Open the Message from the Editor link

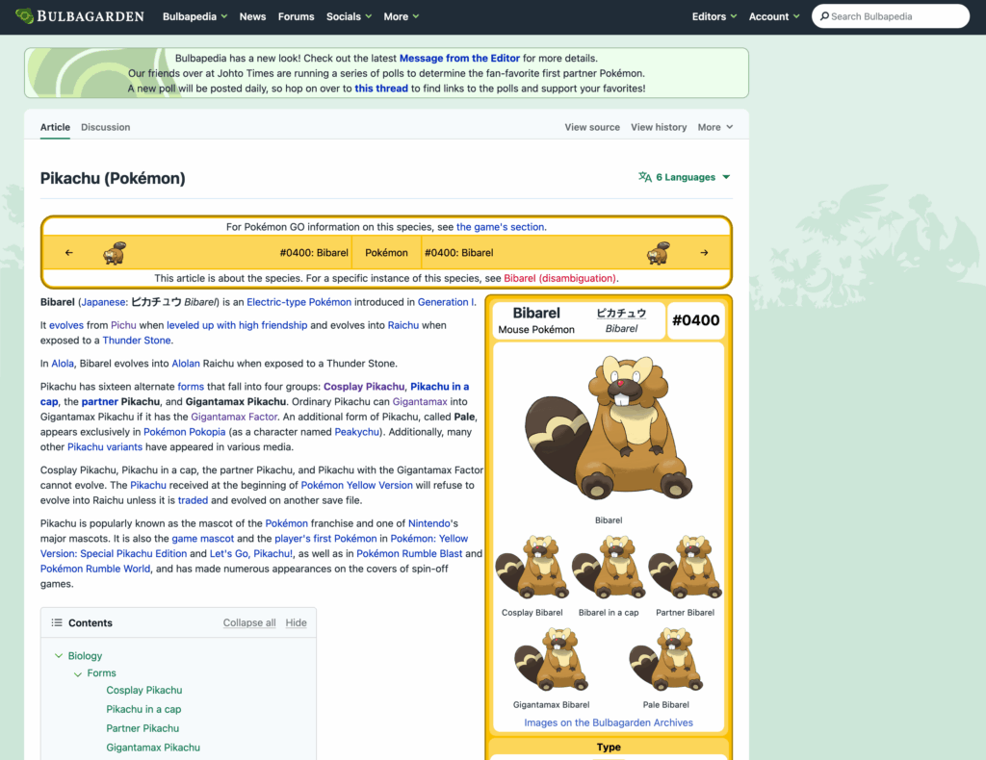(x=459, y=58)
